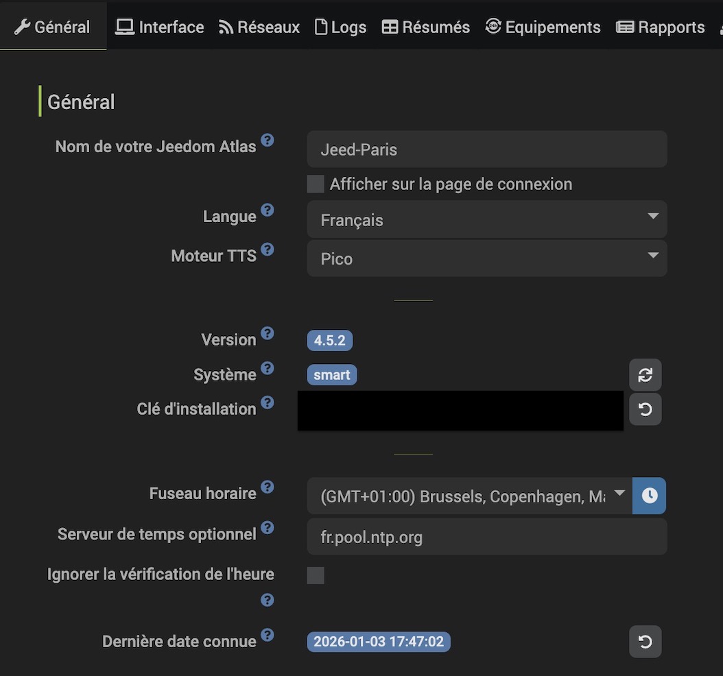Viewport: 723px width, 676px height.
Task: Go to the Logs tab
Action: point(340,27)
